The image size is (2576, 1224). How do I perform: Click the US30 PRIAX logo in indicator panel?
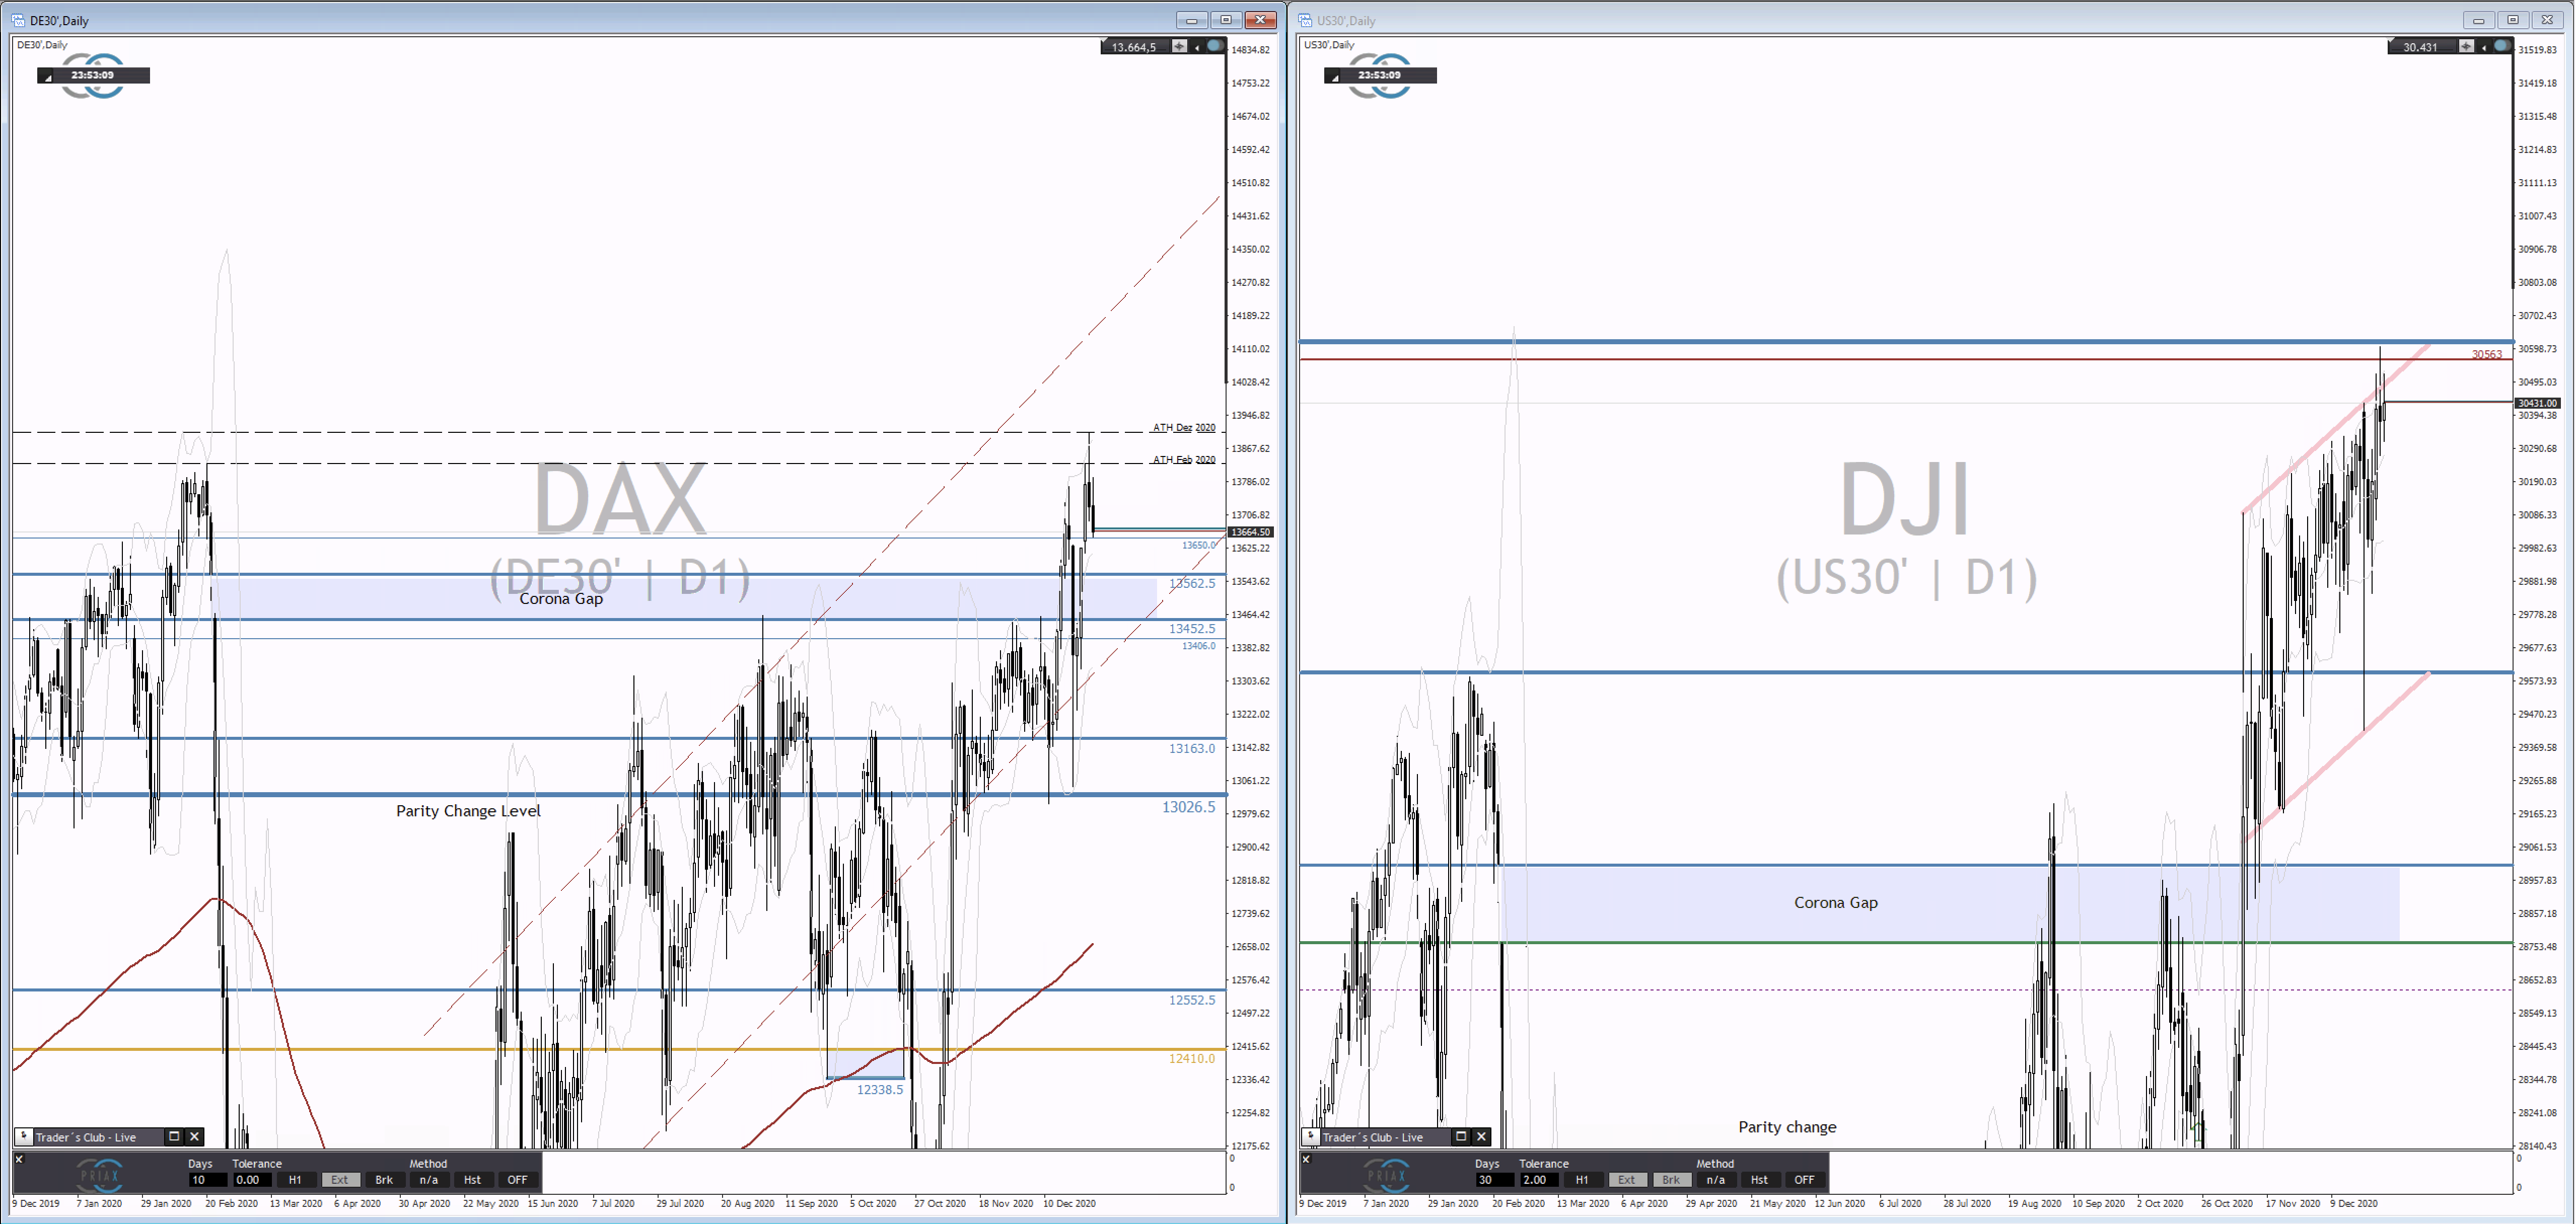coord(1387,1175)
